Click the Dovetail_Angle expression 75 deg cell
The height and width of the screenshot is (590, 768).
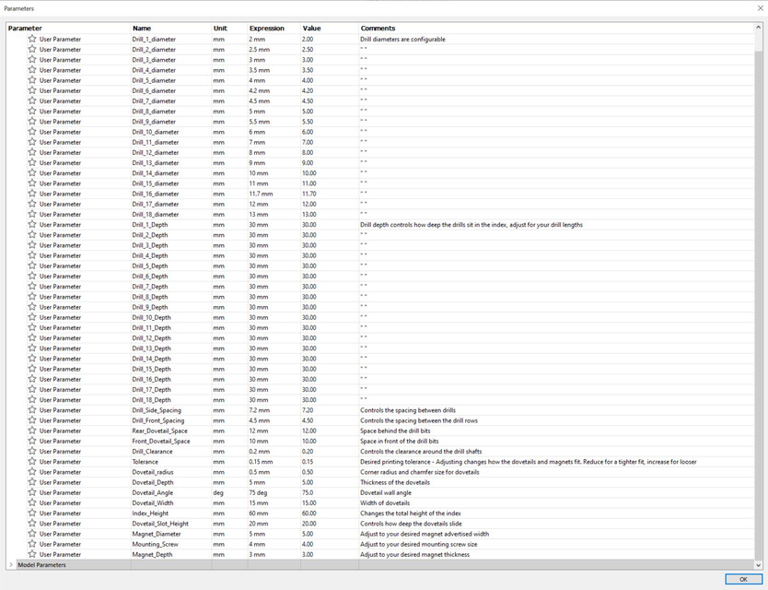pos(259,493)
